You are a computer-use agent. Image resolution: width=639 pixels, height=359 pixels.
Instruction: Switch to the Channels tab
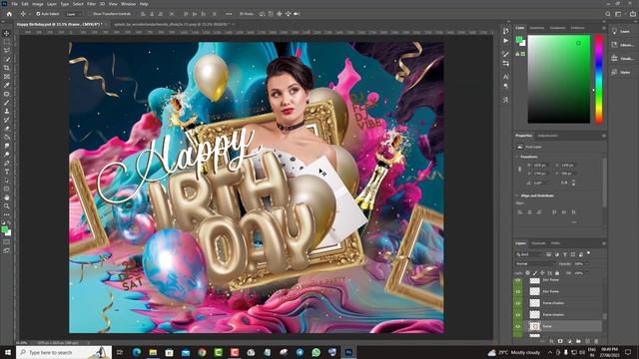click(538, 243)
